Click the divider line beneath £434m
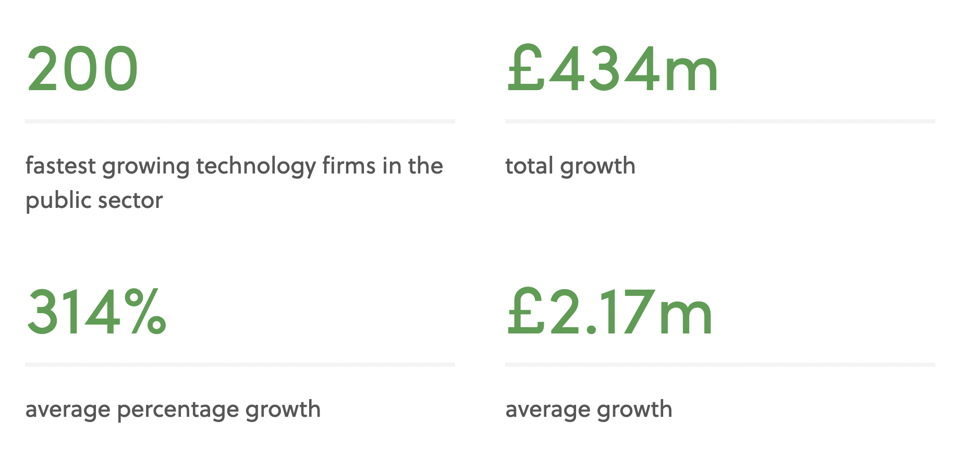 pyautogui.click(x=720, y=121)
